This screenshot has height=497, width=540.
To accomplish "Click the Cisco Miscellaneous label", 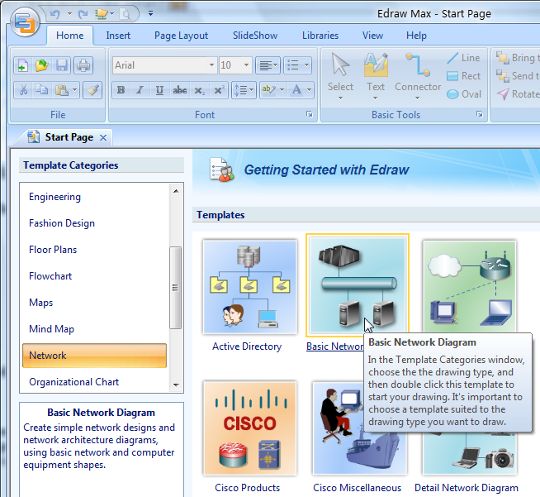I will [x=358, y=488].
